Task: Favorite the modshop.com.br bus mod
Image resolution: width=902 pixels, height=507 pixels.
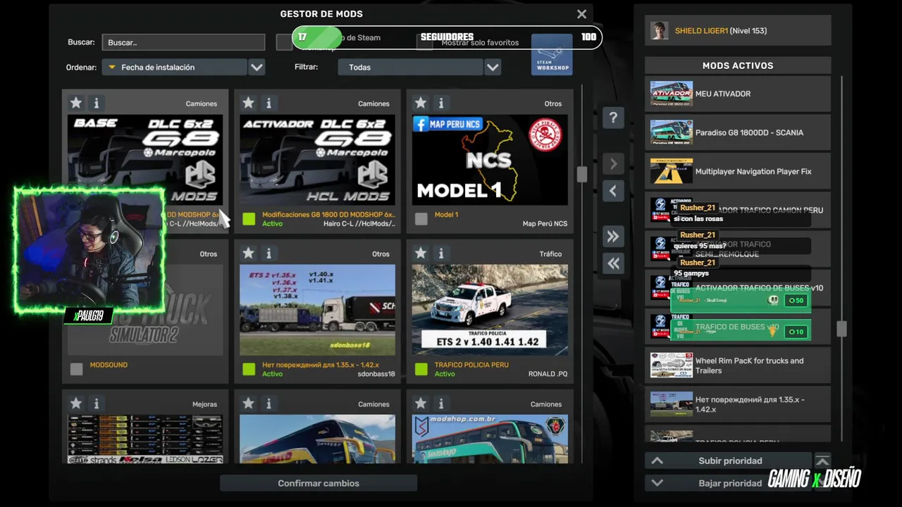Action: coord(421,403)
